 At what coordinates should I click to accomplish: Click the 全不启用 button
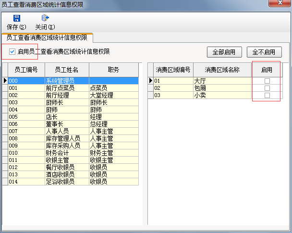point(264,52)
